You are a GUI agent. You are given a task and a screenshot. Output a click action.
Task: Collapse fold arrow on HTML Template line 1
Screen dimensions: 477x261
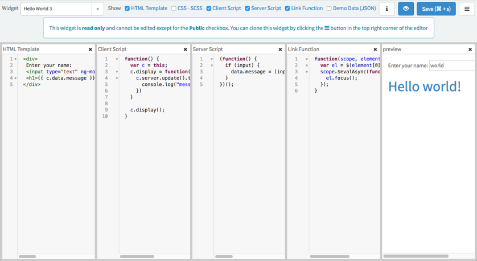pyautogui.click(x=15, y=59)
